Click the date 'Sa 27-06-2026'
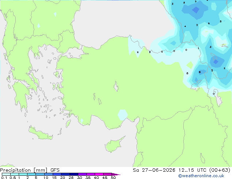This screenshot has height=179, width=232. click(x=154, y=170)
